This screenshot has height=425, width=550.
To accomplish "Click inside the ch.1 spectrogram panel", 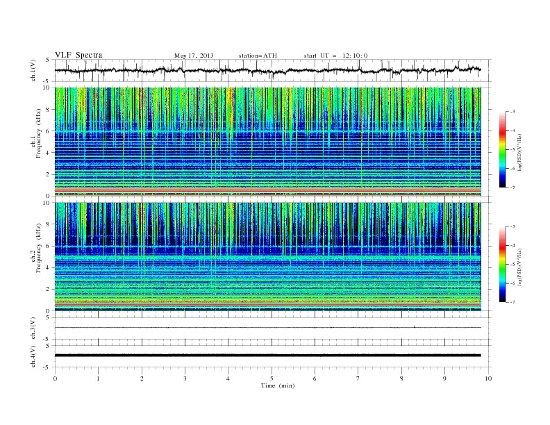I will point(267,142).
